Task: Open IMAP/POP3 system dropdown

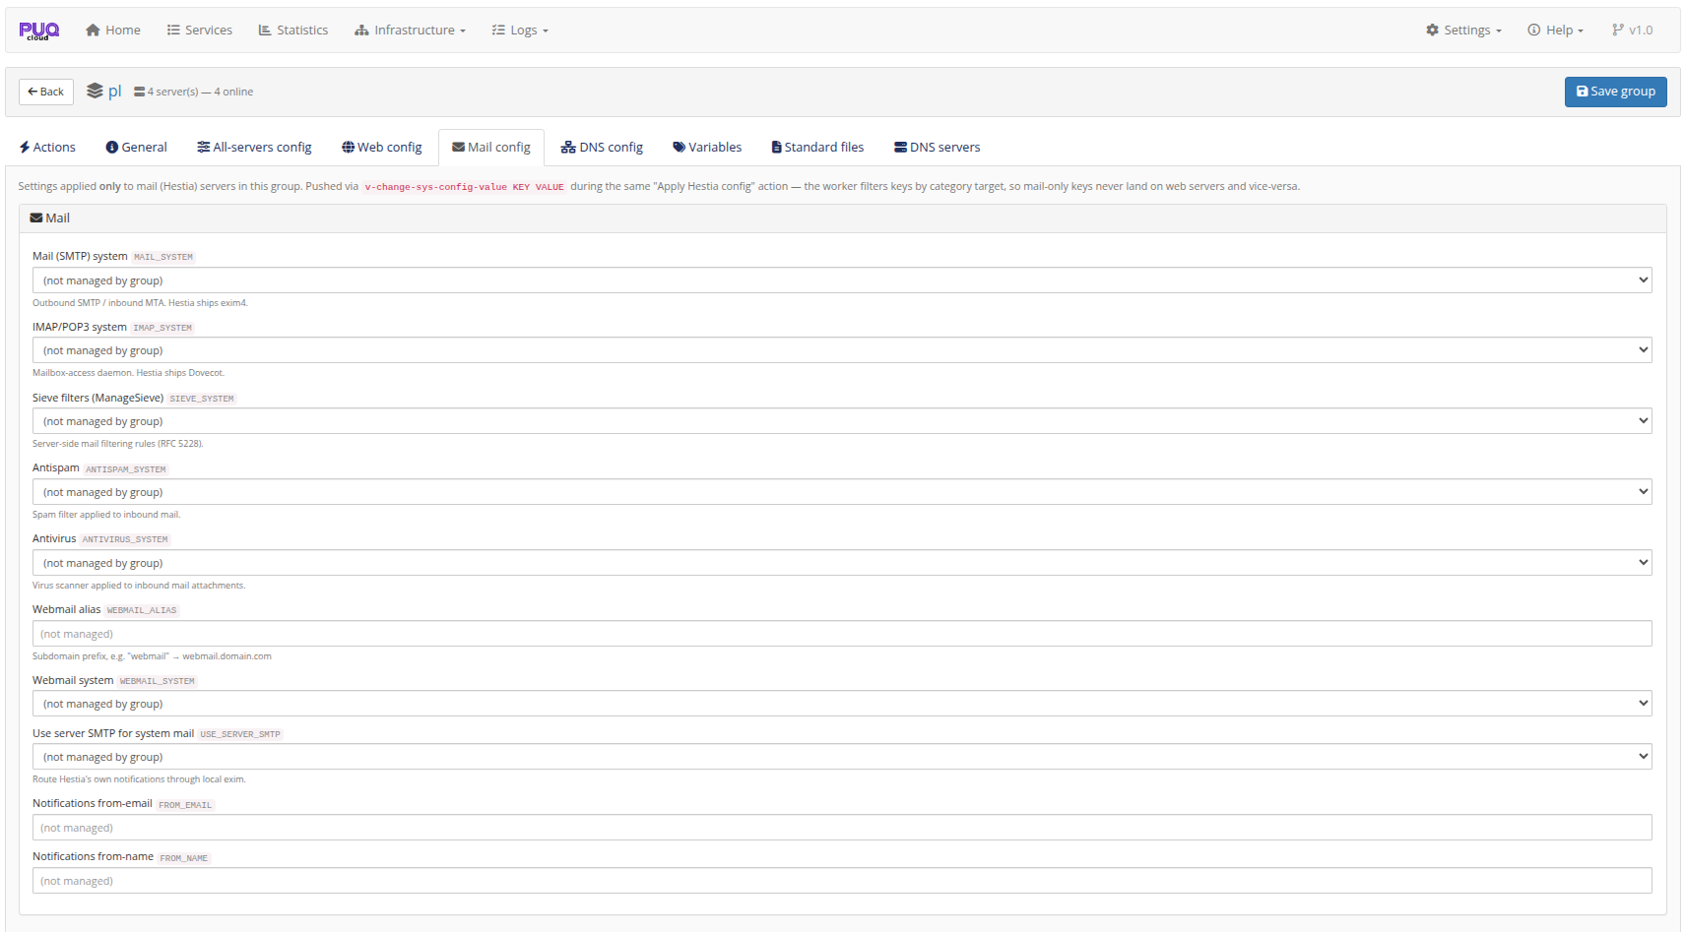Action: (x=842, y=350)
